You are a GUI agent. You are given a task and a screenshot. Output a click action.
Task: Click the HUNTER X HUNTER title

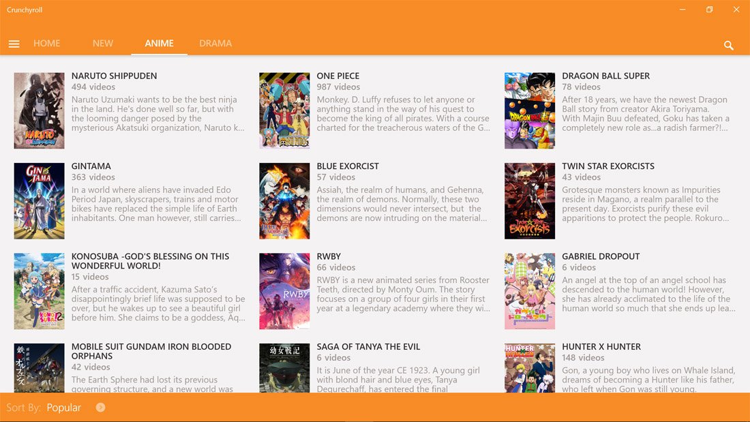(601, 346)
